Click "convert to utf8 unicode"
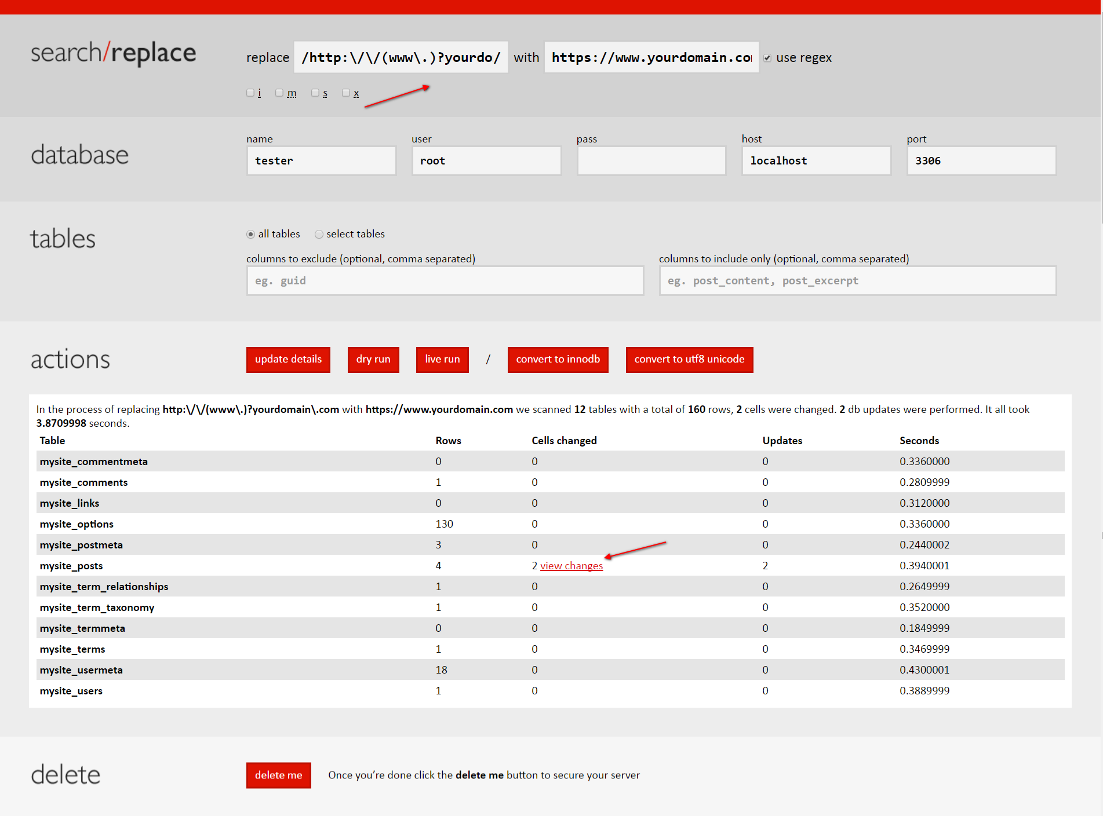The width and height of the screenshot is (1103, 816). click(689, 359)
